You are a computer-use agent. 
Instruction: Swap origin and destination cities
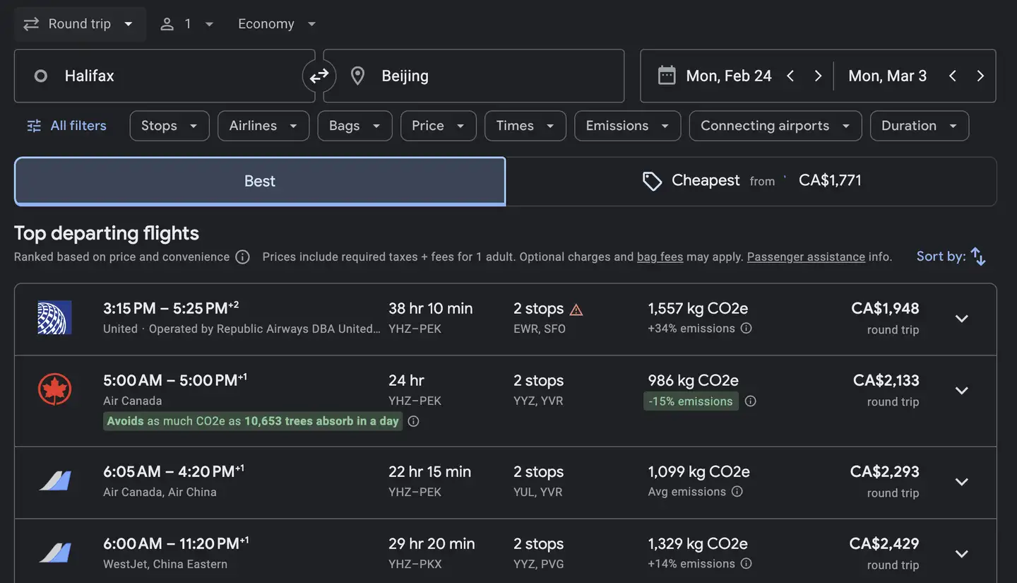coord(319,76)
